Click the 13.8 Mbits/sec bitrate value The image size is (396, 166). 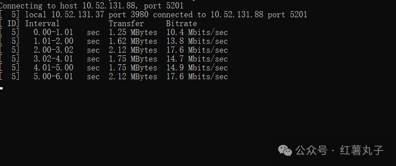click(197, 41)
